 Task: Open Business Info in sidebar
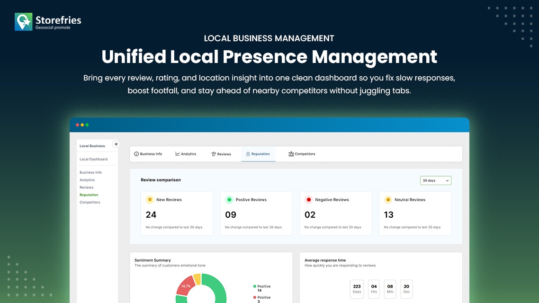[91, 172]
